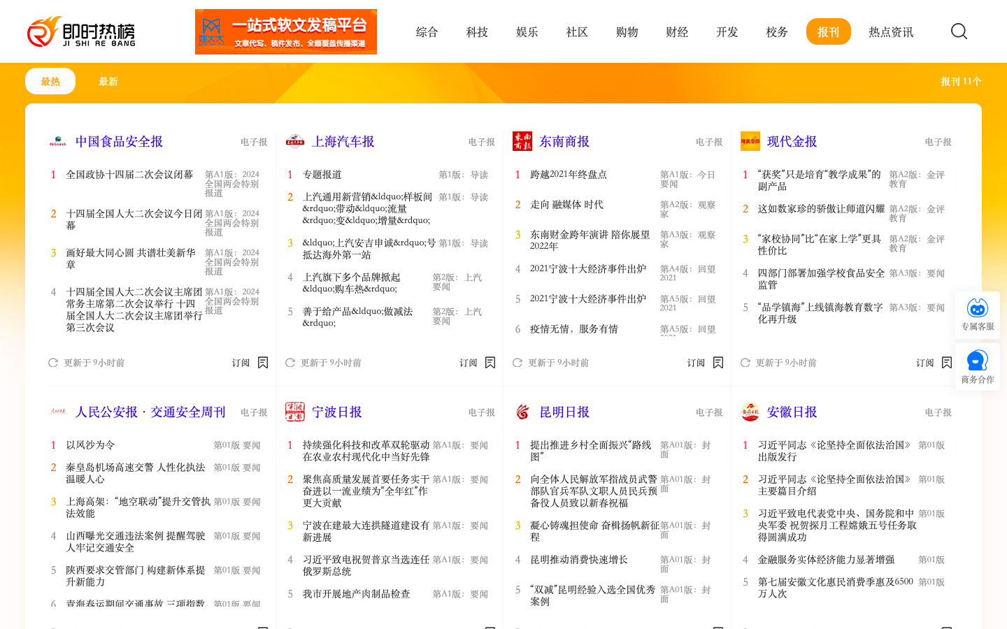Viewport: 1007px width, 629px height.
Task: Refresh the 中国食品安全报 card via reload icon
Action: coord(53,363)
